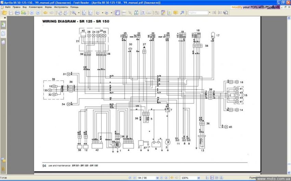Choose the select annotation arrow tool
Screen dimensions: 291x181
(x=130, y=13)
